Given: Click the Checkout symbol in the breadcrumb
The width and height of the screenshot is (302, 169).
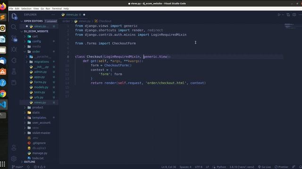Looking at the screenshot, I should tap(103, 21).
